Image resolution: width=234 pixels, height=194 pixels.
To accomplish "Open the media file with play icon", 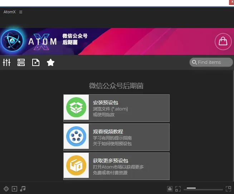I will (x=36, y=62).
